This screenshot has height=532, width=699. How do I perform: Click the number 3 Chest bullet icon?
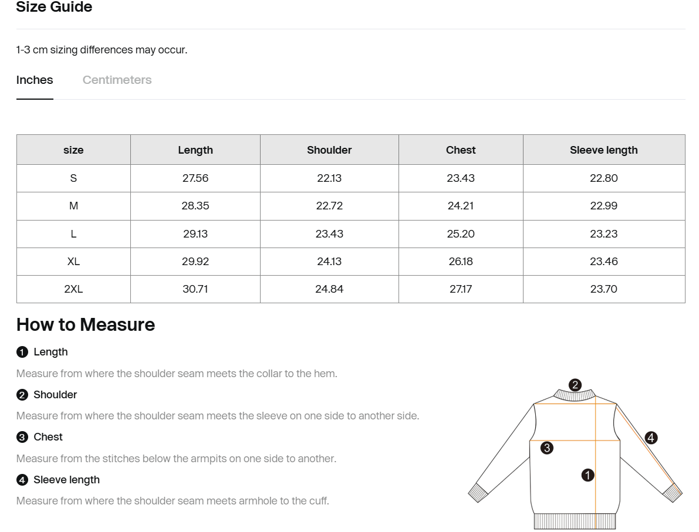[x=22, y=437]
